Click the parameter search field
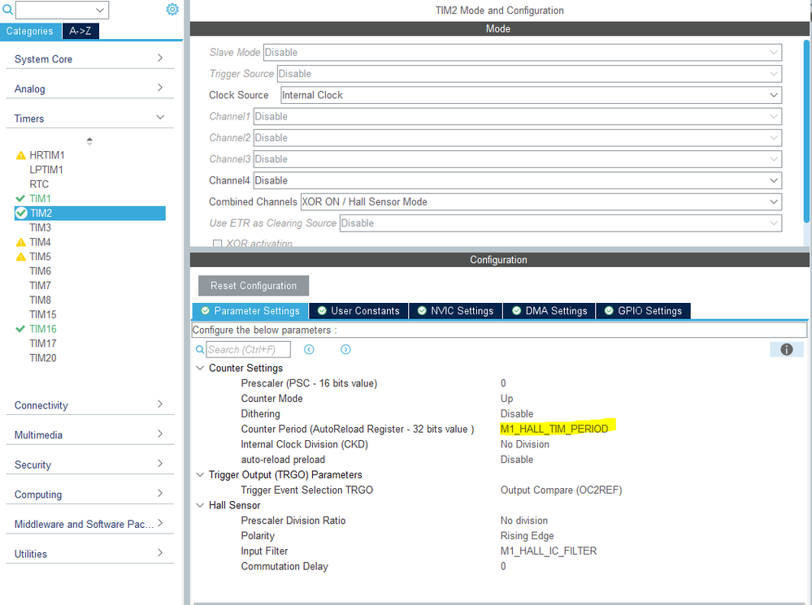The height and width of the screenshot is (605, 812). click(x=248, y=350)
